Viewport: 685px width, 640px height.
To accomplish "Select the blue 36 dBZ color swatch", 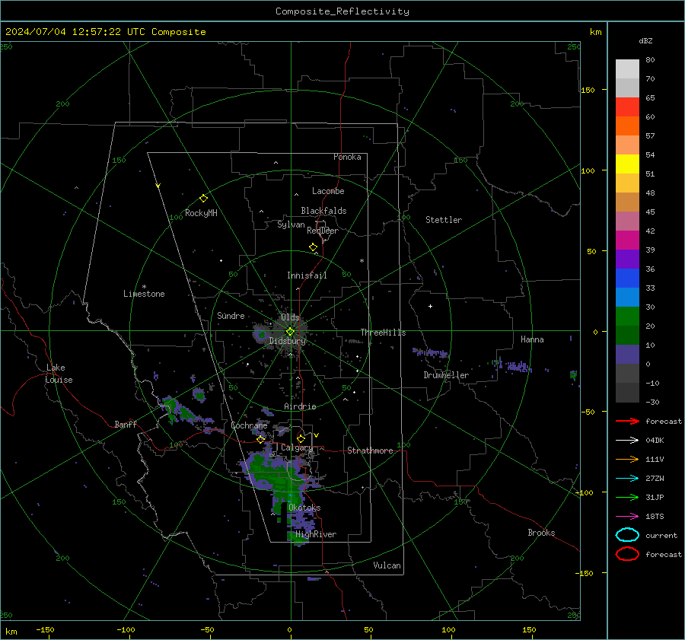I will pyautogui.click(x=627, y=279).
